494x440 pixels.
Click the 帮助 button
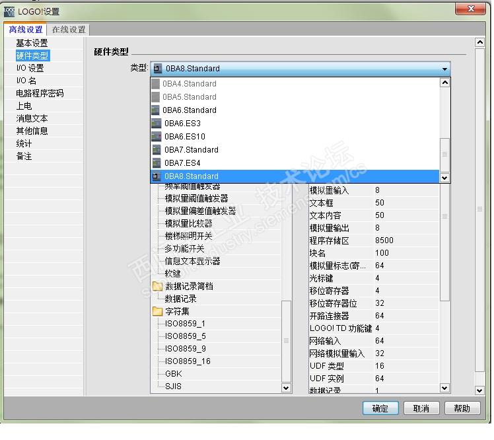tap(462, 409)
